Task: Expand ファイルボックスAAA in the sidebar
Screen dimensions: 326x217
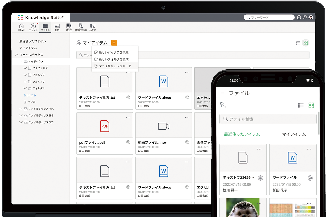Action: [x=22, y=109]
